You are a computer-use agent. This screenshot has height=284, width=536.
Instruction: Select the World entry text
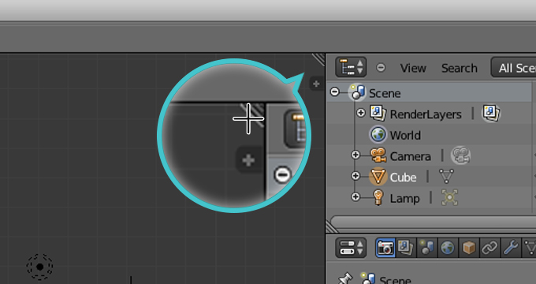click(x=405, y=135)
